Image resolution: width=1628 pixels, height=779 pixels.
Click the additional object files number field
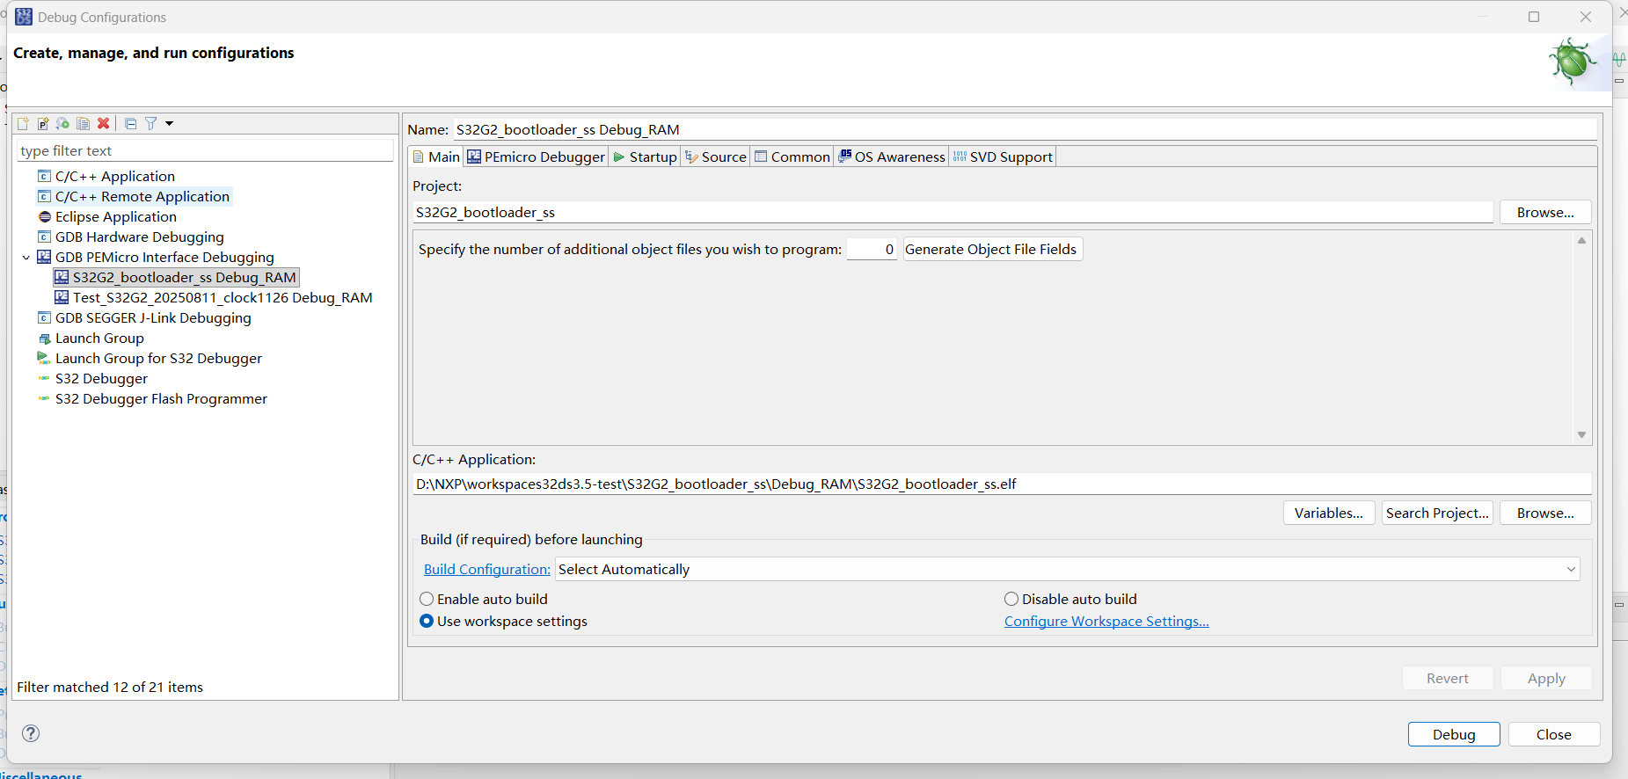pos(872,250)
